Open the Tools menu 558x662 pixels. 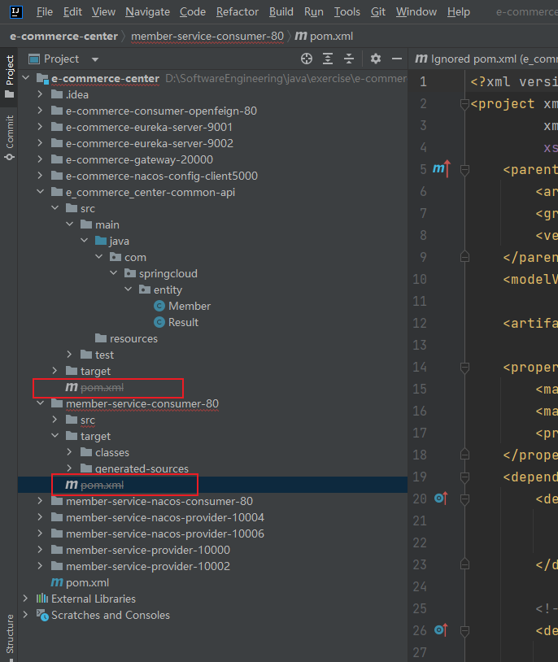coord(347,12)
